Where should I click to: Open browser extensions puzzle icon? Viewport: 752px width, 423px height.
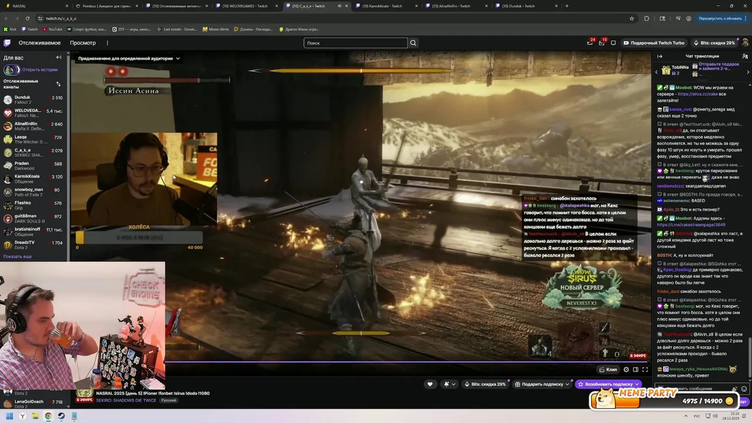point(647,18)
